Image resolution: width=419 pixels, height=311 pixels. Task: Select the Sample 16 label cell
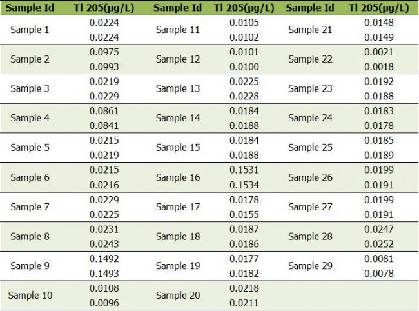coord(178,177)
